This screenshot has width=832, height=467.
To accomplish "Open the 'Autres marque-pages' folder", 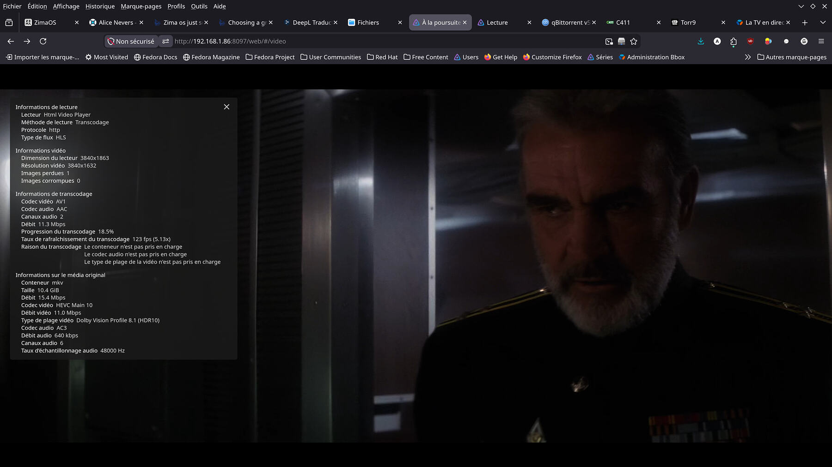I will click(x=792, y=57).
